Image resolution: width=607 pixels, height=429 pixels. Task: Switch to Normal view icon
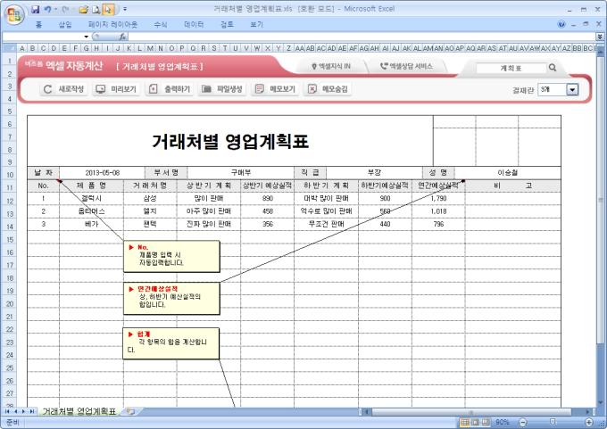465,422
